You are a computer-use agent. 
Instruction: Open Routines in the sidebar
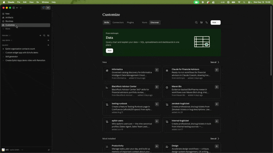pos(26,21)
